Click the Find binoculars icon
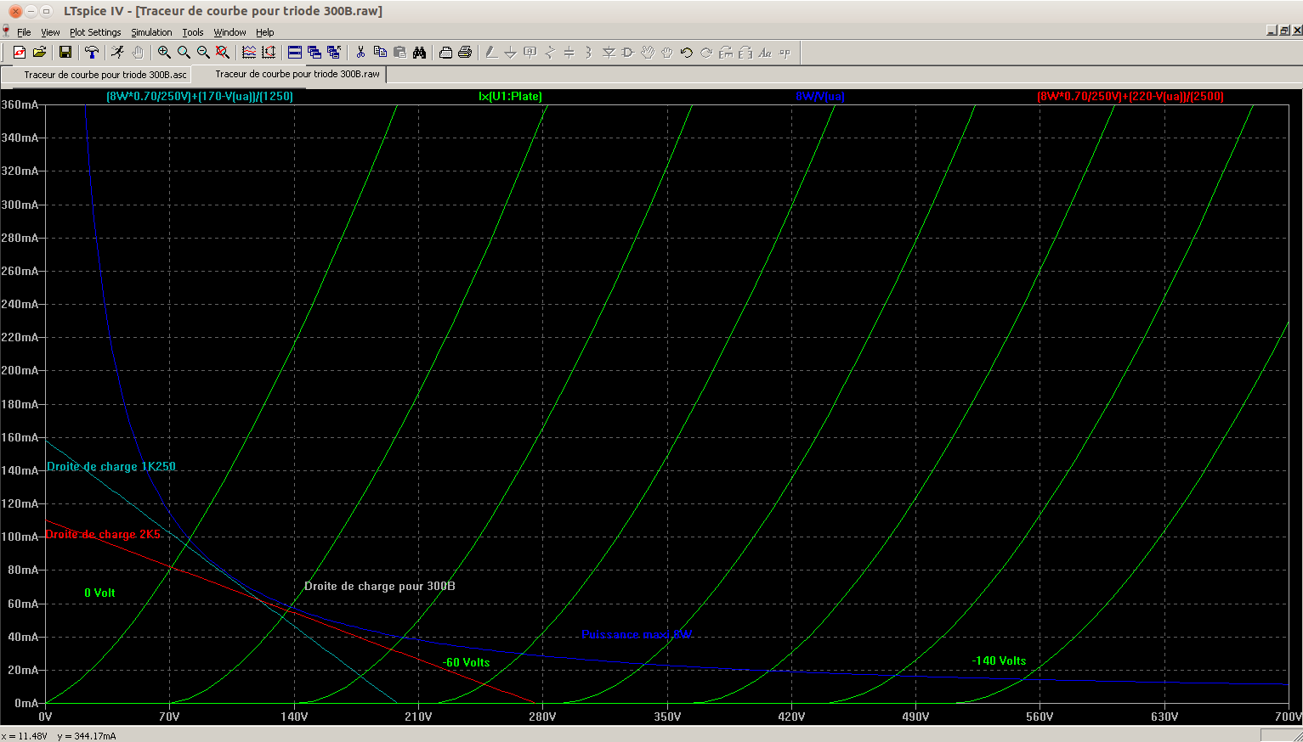This screenshot has width=1303, height=742. point(419,53)
